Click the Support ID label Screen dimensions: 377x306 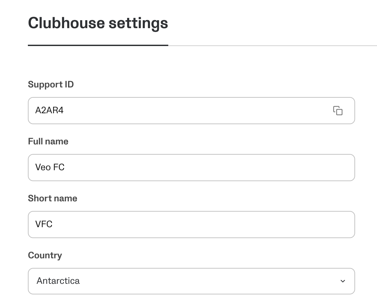[51, 84]
